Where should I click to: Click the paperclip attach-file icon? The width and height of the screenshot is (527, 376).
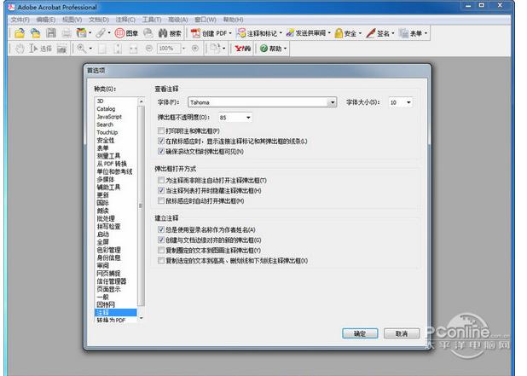pos(100,33)
